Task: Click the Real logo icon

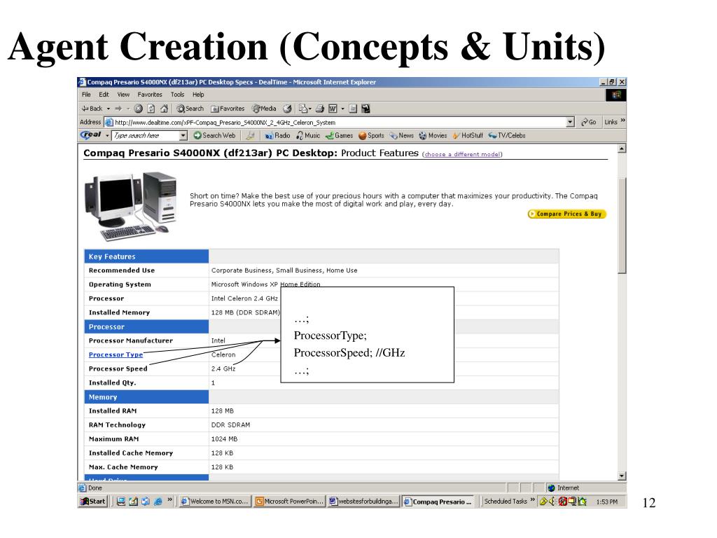Action: 90,135
